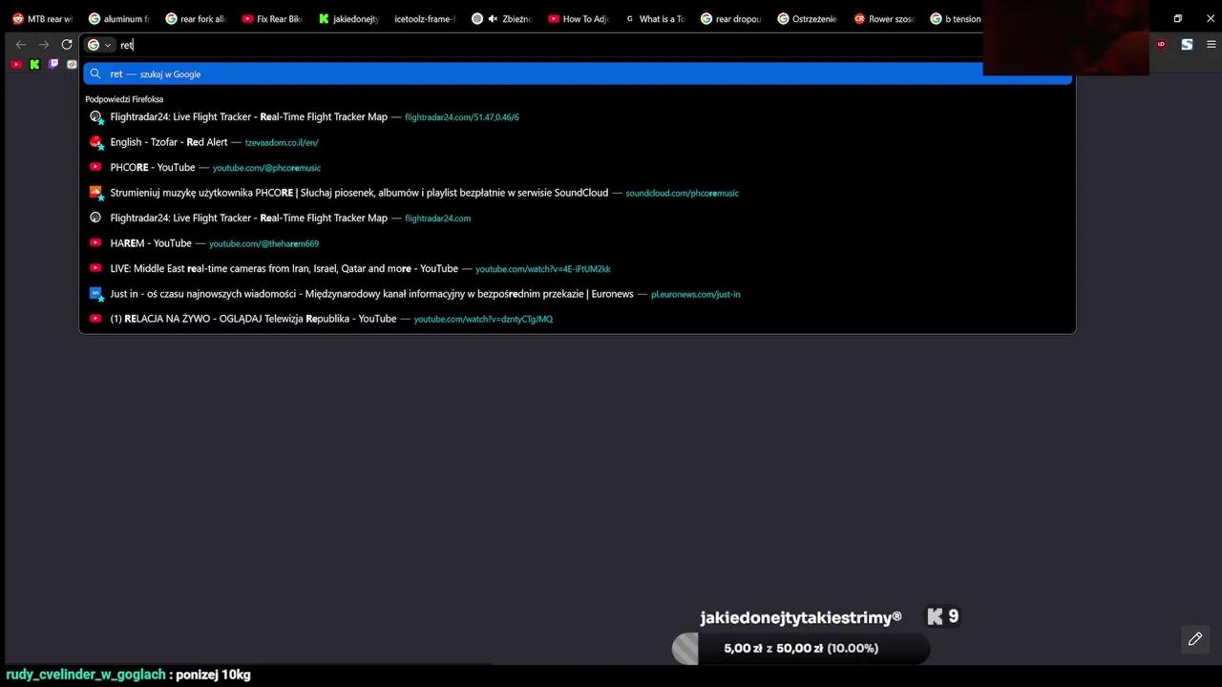1222x687 pixels.
Task: Open the Flightradar24 suggestion with the 51.47,0.46/6 URL
Action: tap(578, 116)
